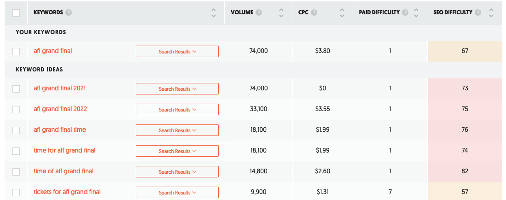Viewport: 506px width, 200px height.
Task: Expand Search Results for afl grand final
Action: click(177, 52)
